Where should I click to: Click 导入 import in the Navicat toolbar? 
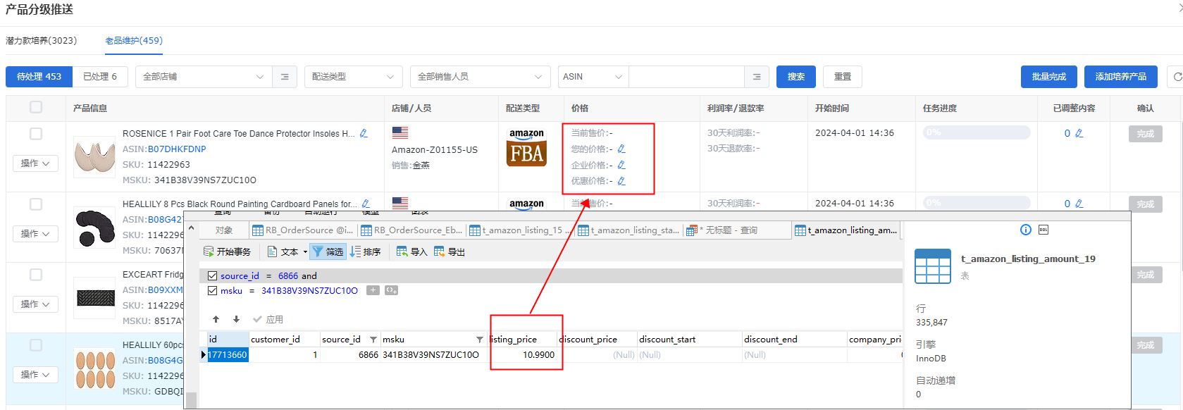(x=412, y=251)
